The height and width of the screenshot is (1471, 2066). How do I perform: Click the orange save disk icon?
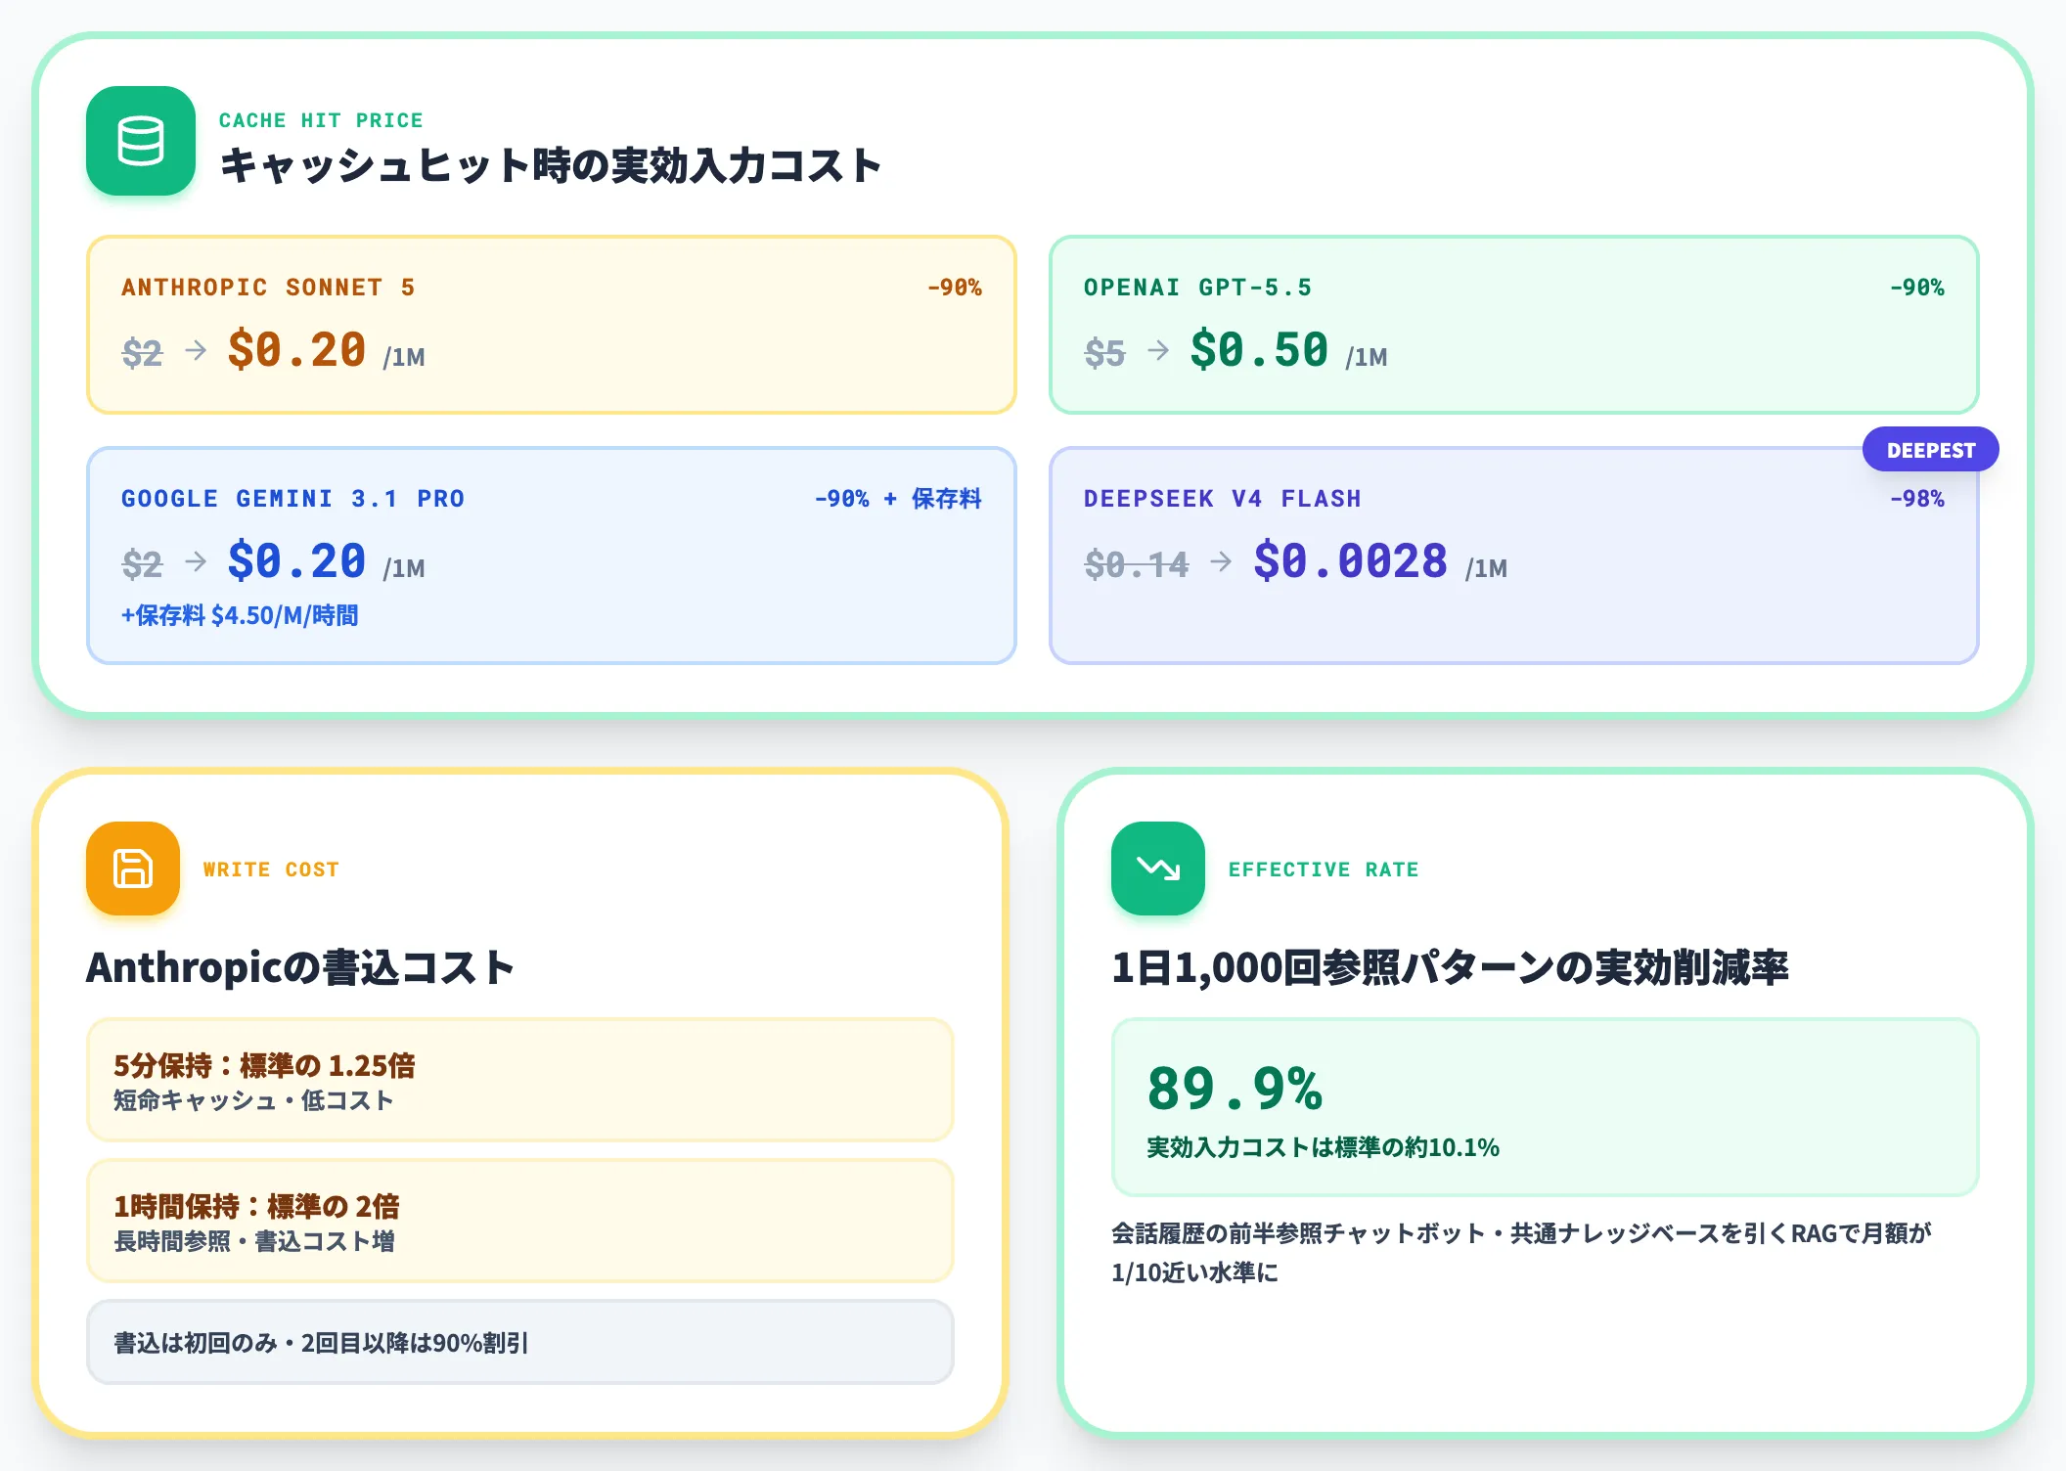point(133,869)
